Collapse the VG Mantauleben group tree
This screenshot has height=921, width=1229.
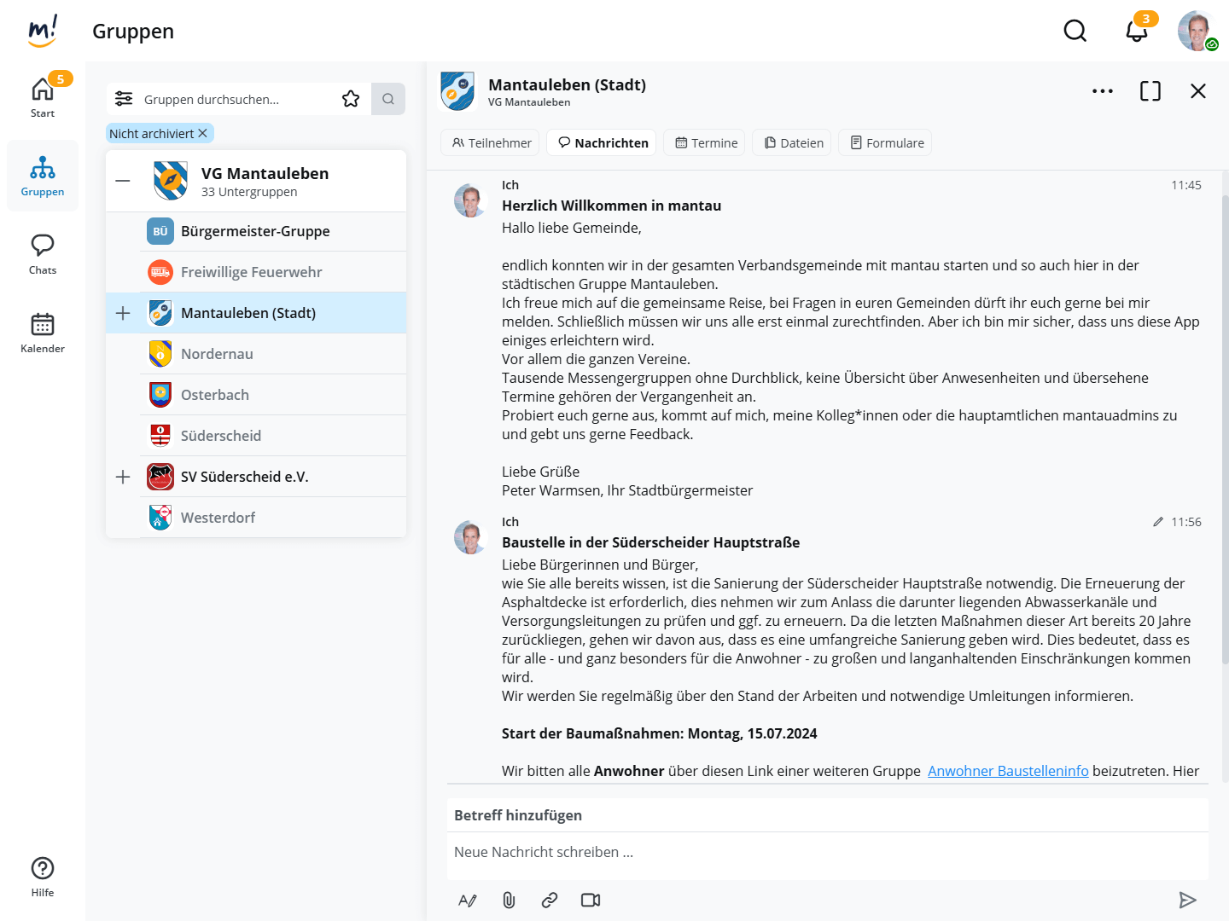[x=123, y=181]
